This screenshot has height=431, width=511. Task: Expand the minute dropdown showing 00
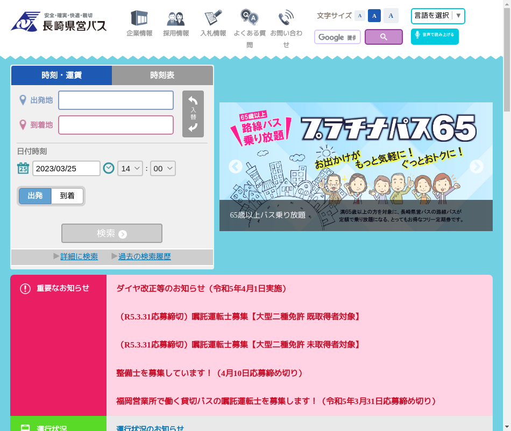point(163,169)
